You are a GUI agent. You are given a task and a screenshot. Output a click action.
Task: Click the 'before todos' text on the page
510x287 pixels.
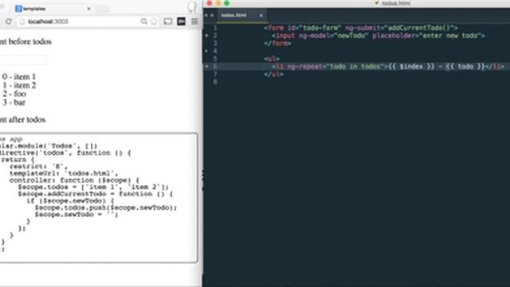click(x=30, y=41)
